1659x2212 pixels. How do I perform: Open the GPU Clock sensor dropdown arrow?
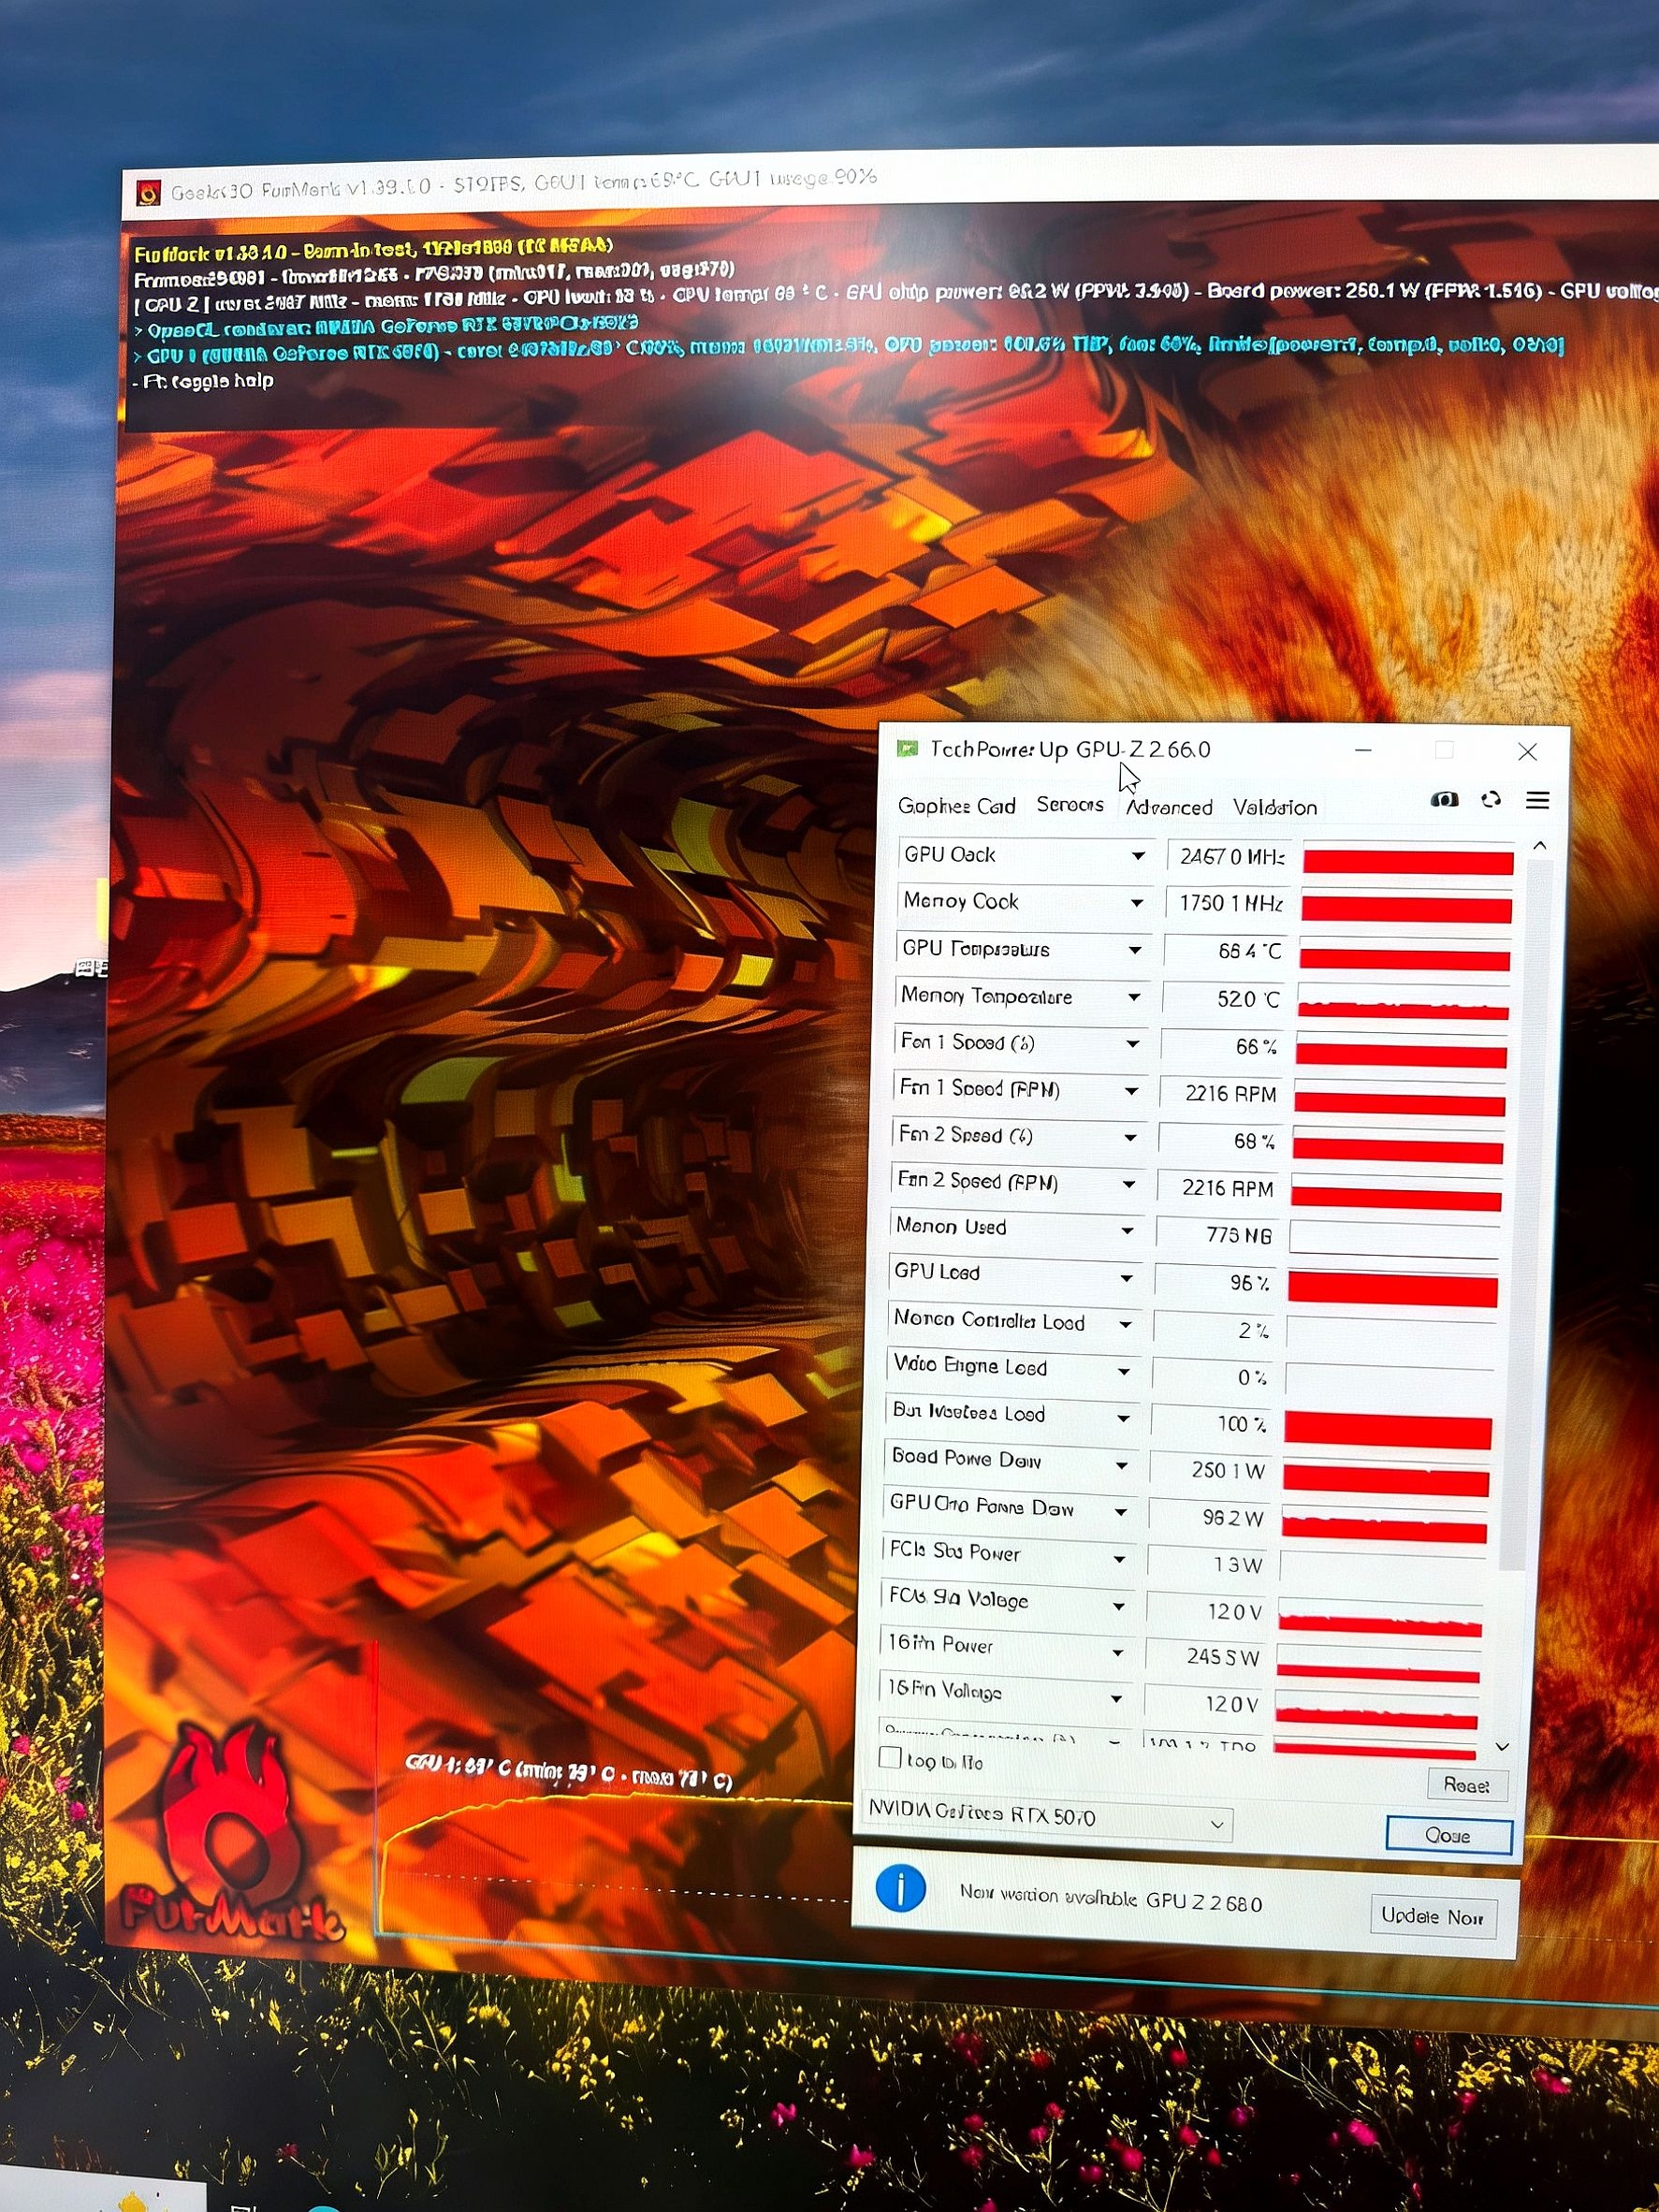click(1137, 856)
